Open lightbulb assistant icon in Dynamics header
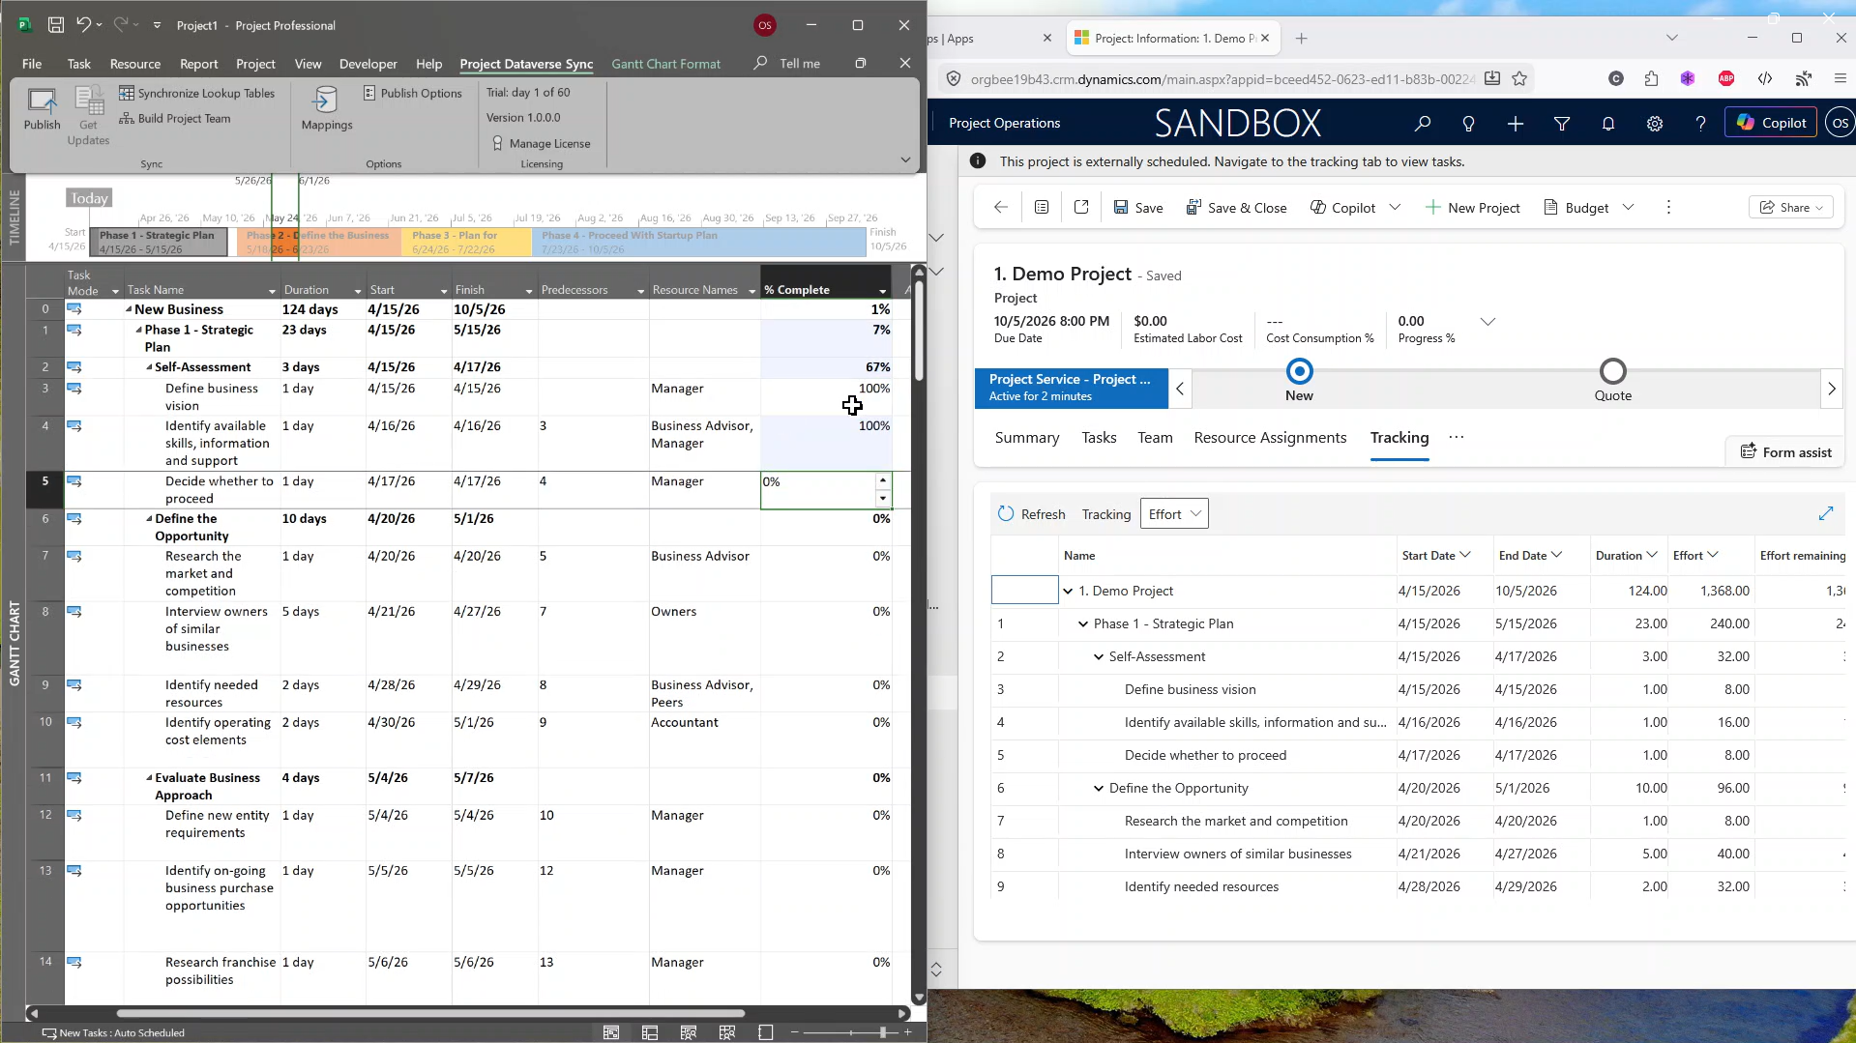 [1468, 123]
